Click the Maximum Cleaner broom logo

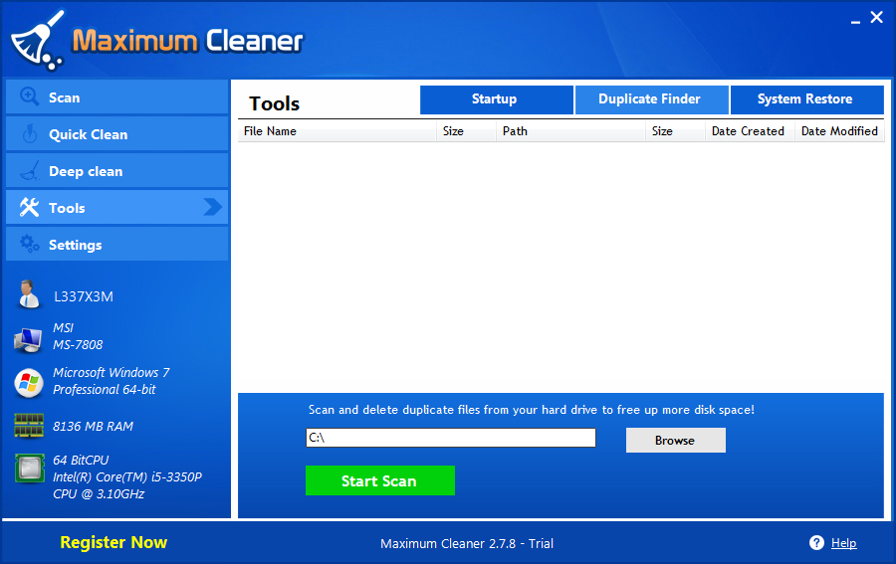[x=38, y=41]
